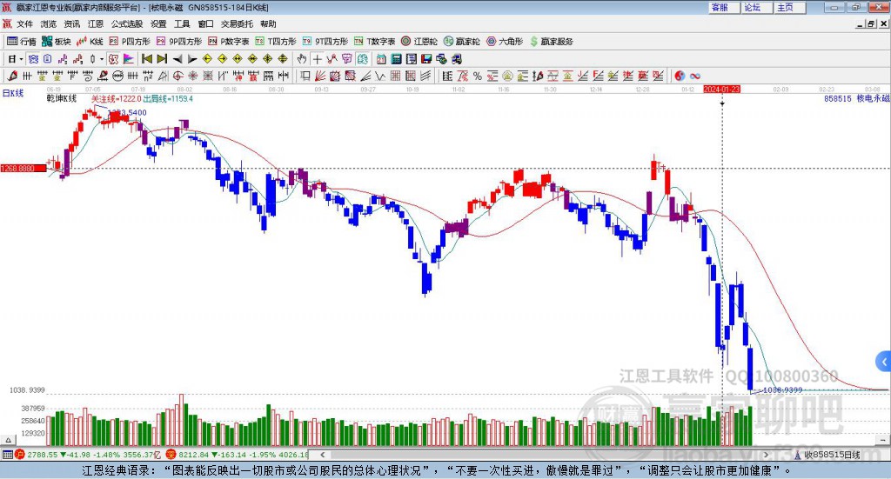Open the T数字表 tool
891x479 pixels.
(x=374, y=42)
